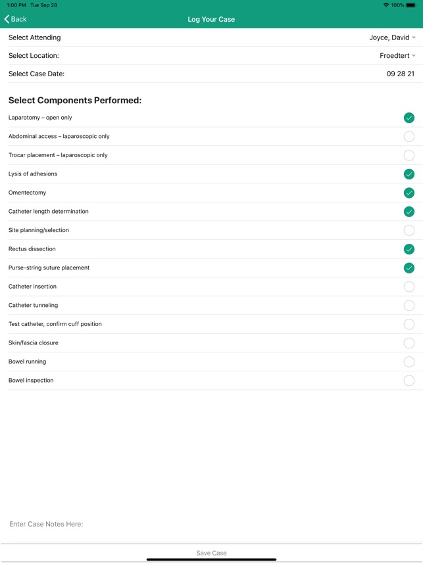
Task: Enable Abdominal access – laparoscopic only
Action: tap(409, 137)
